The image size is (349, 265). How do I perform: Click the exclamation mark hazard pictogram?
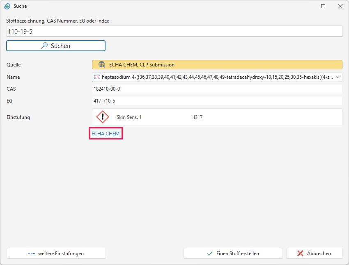(103, 117)
